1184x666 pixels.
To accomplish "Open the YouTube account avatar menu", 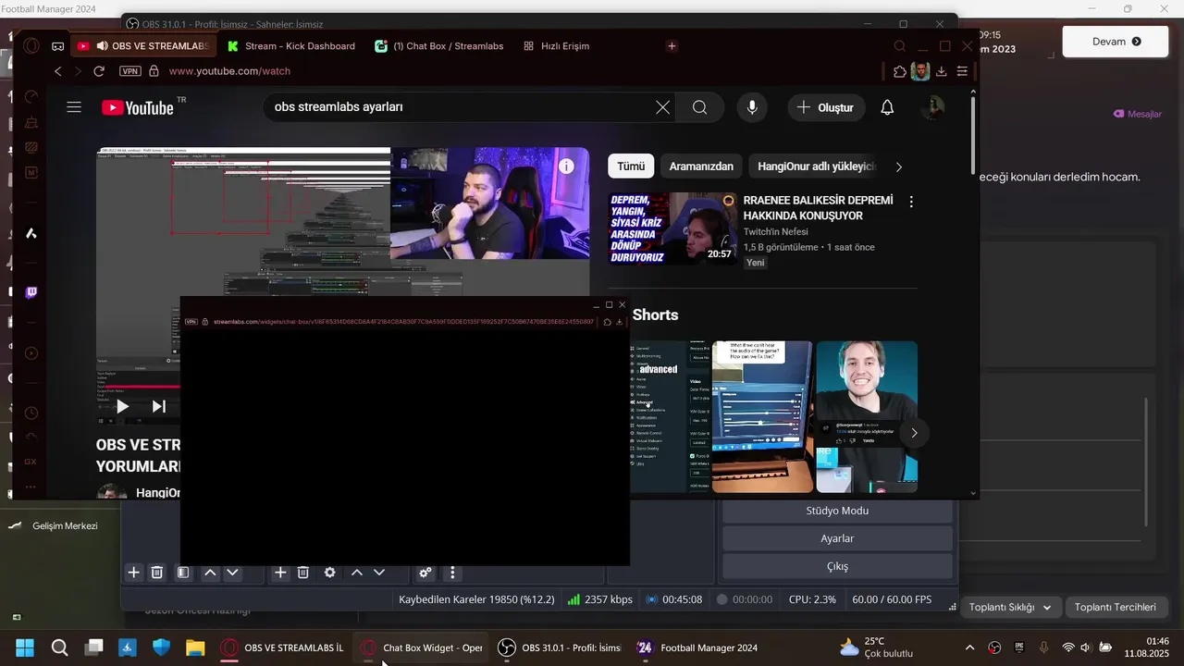I will coord(932,107).
